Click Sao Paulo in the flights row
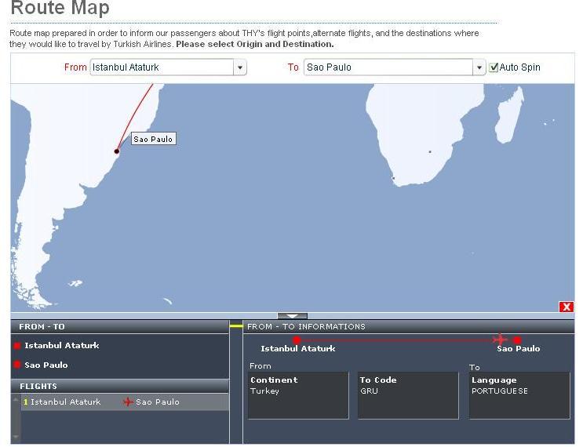Viewport: 583px width, 447px height. pyautogui.click(x=158, y=402)
